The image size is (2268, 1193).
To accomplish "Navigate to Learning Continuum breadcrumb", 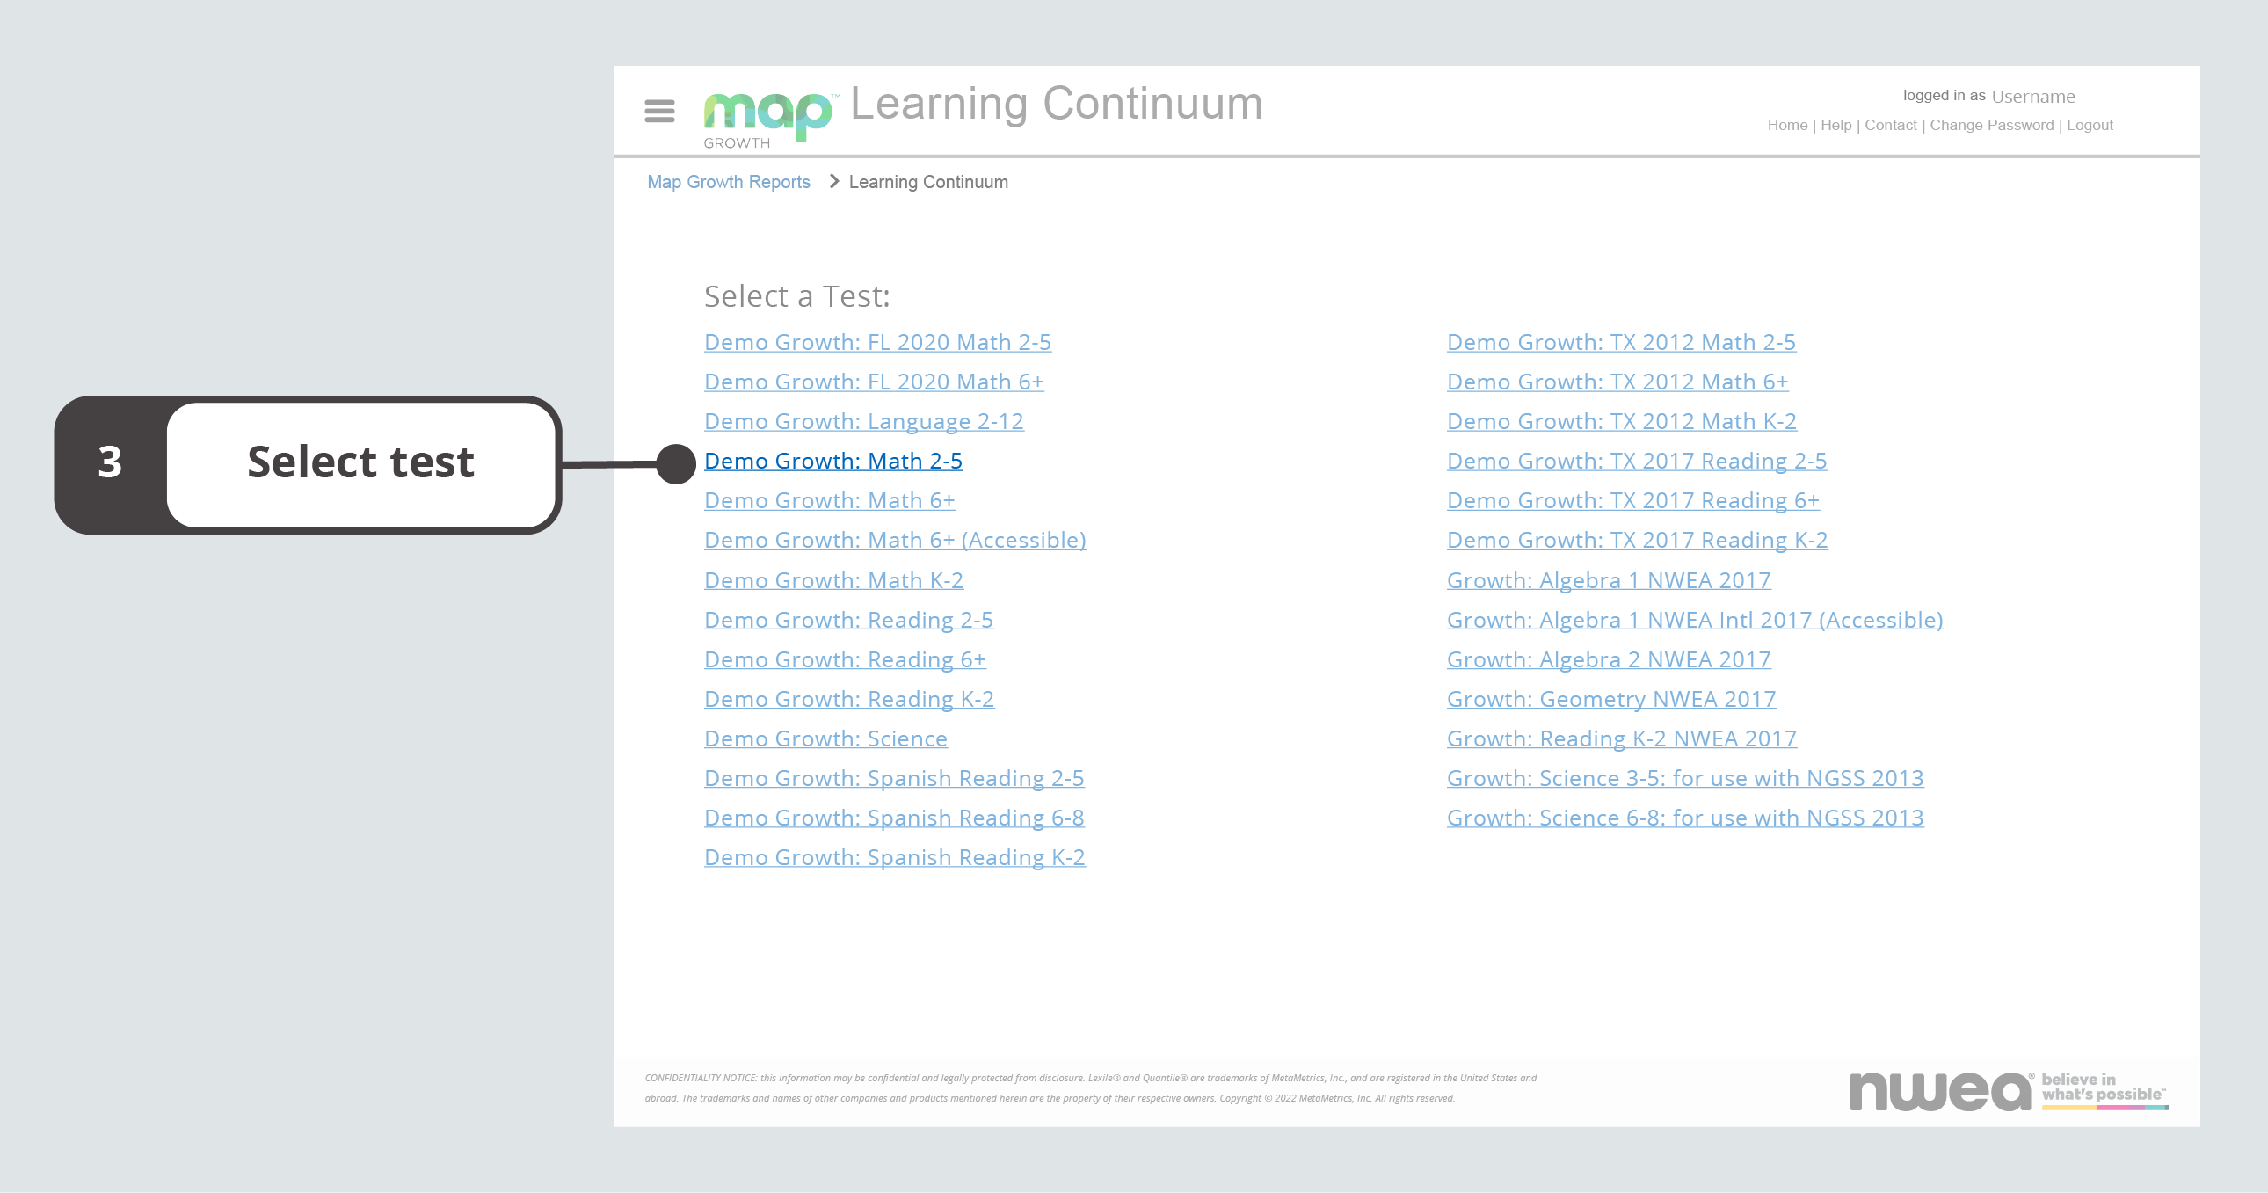I will coord(928,182).
